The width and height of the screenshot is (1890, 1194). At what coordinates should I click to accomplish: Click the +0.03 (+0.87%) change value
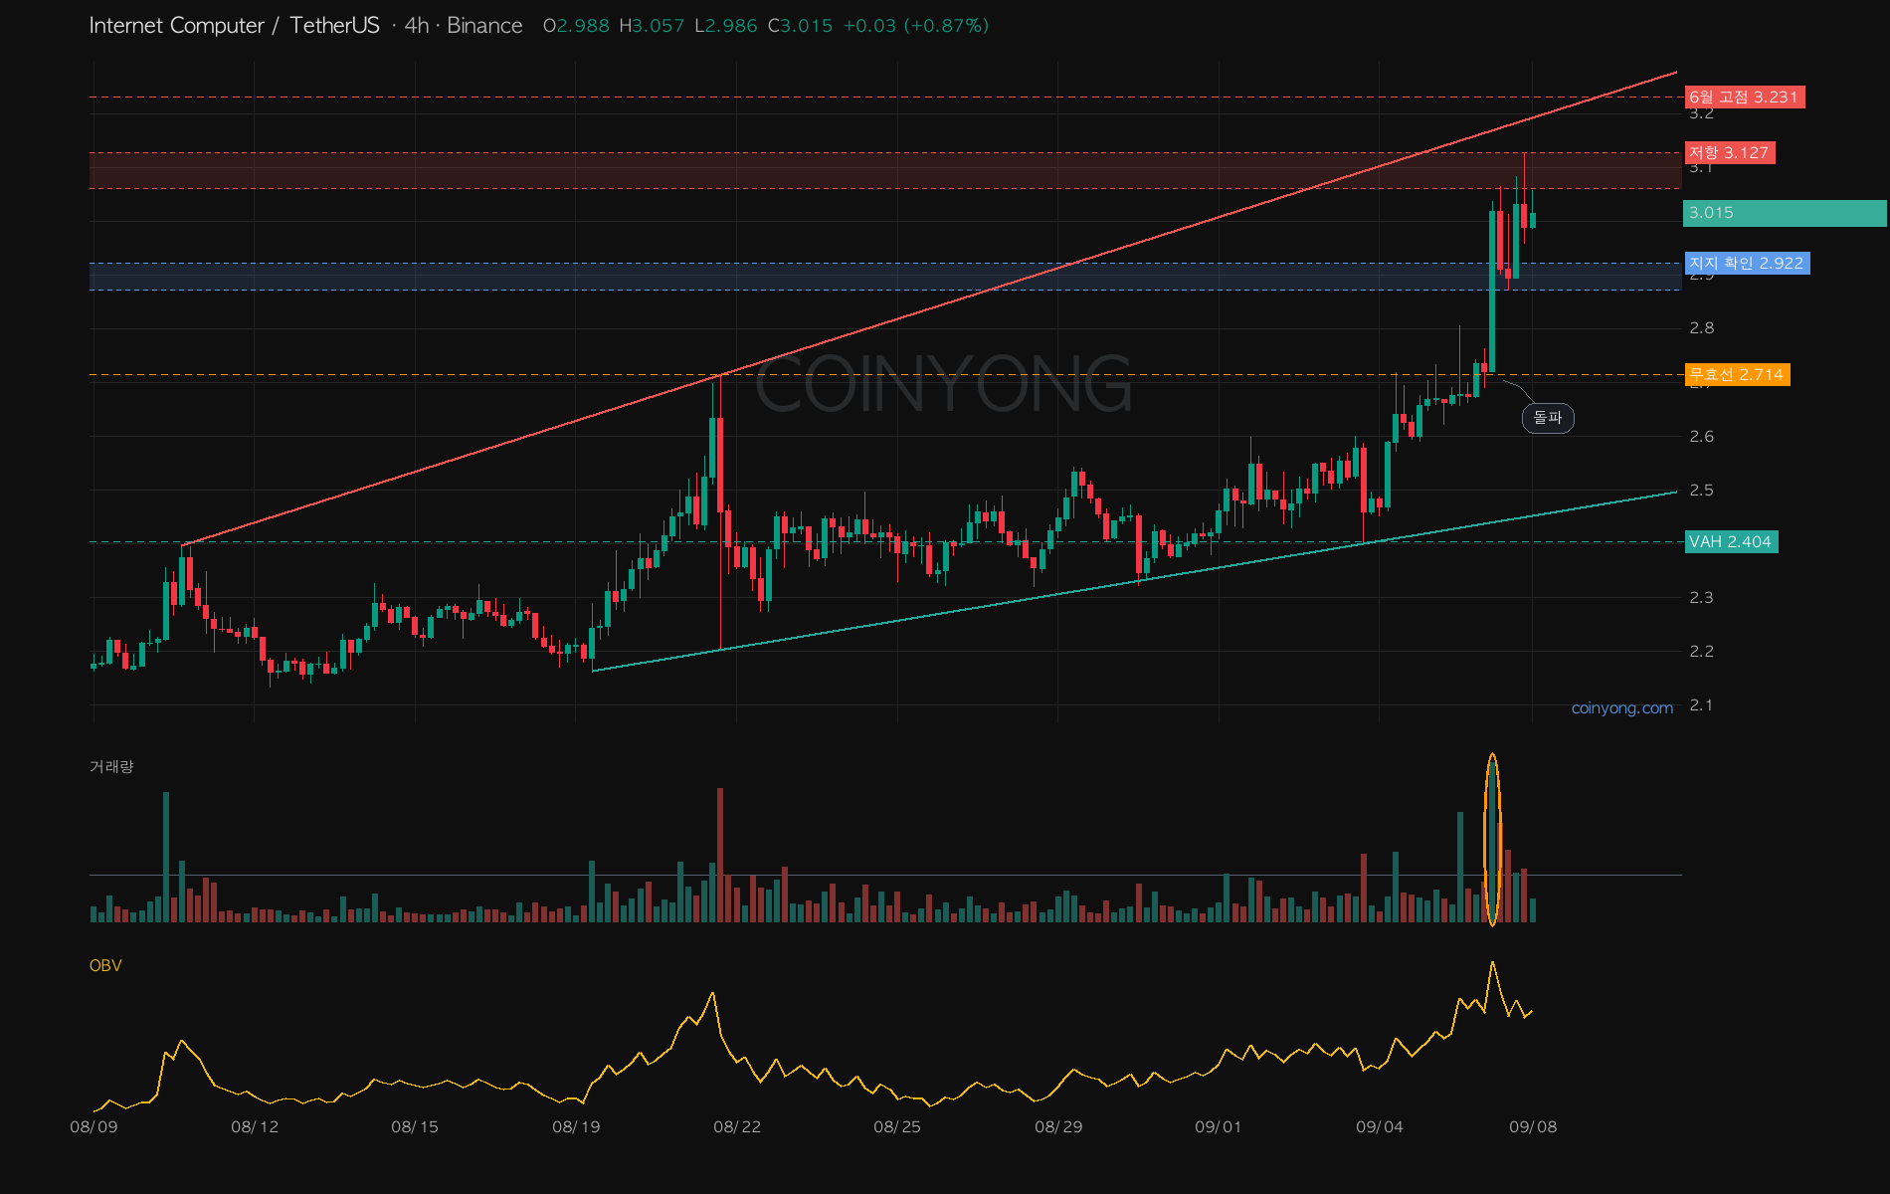click(x=915, y=26)
